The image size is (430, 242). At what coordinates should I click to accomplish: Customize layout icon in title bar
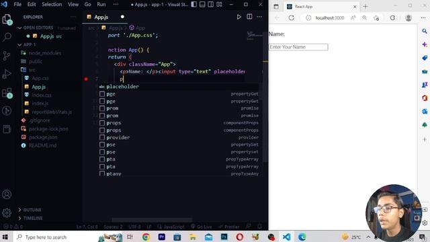point(220,5)
